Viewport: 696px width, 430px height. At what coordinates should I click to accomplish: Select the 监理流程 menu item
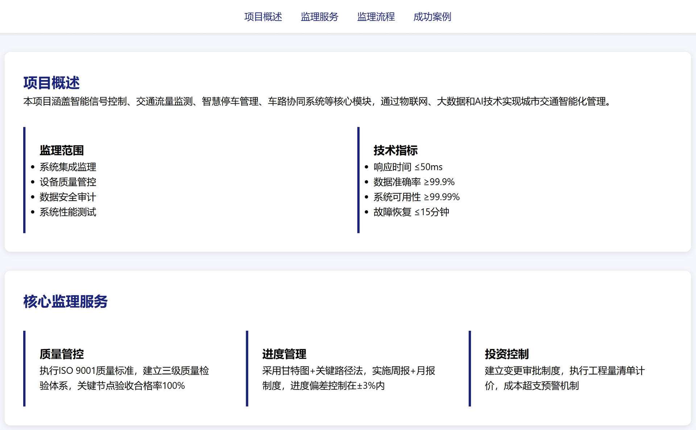376,17
